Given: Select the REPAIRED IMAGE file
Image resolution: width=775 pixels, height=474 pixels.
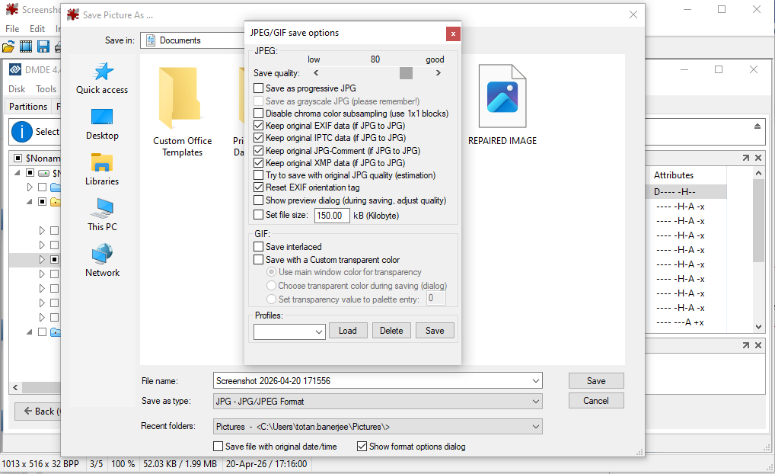Looking at the screenshot, I should (x=502, y=105).
